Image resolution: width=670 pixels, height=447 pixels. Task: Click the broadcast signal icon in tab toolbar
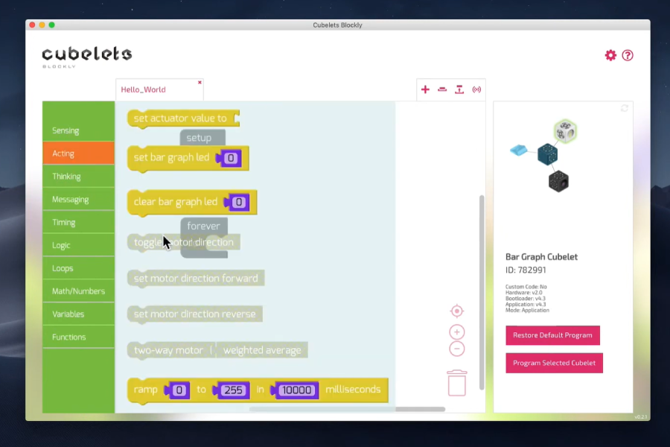pos(476,89)
